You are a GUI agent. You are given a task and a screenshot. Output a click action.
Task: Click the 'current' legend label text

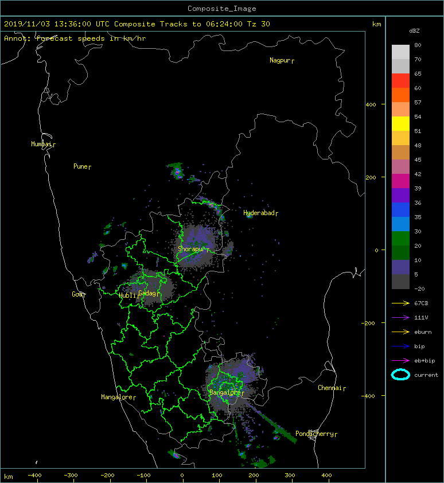coord(426,375)
